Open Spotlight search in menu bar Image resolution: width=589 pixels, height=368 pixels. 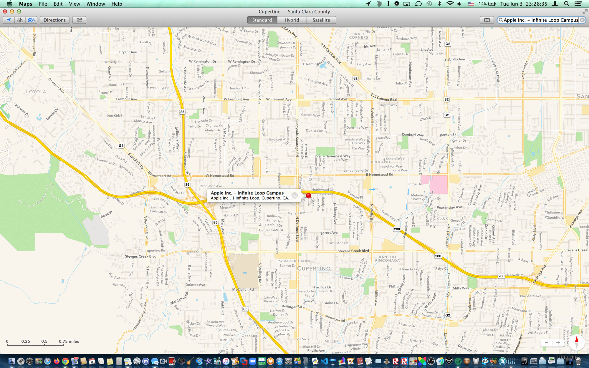pos(566,4)
